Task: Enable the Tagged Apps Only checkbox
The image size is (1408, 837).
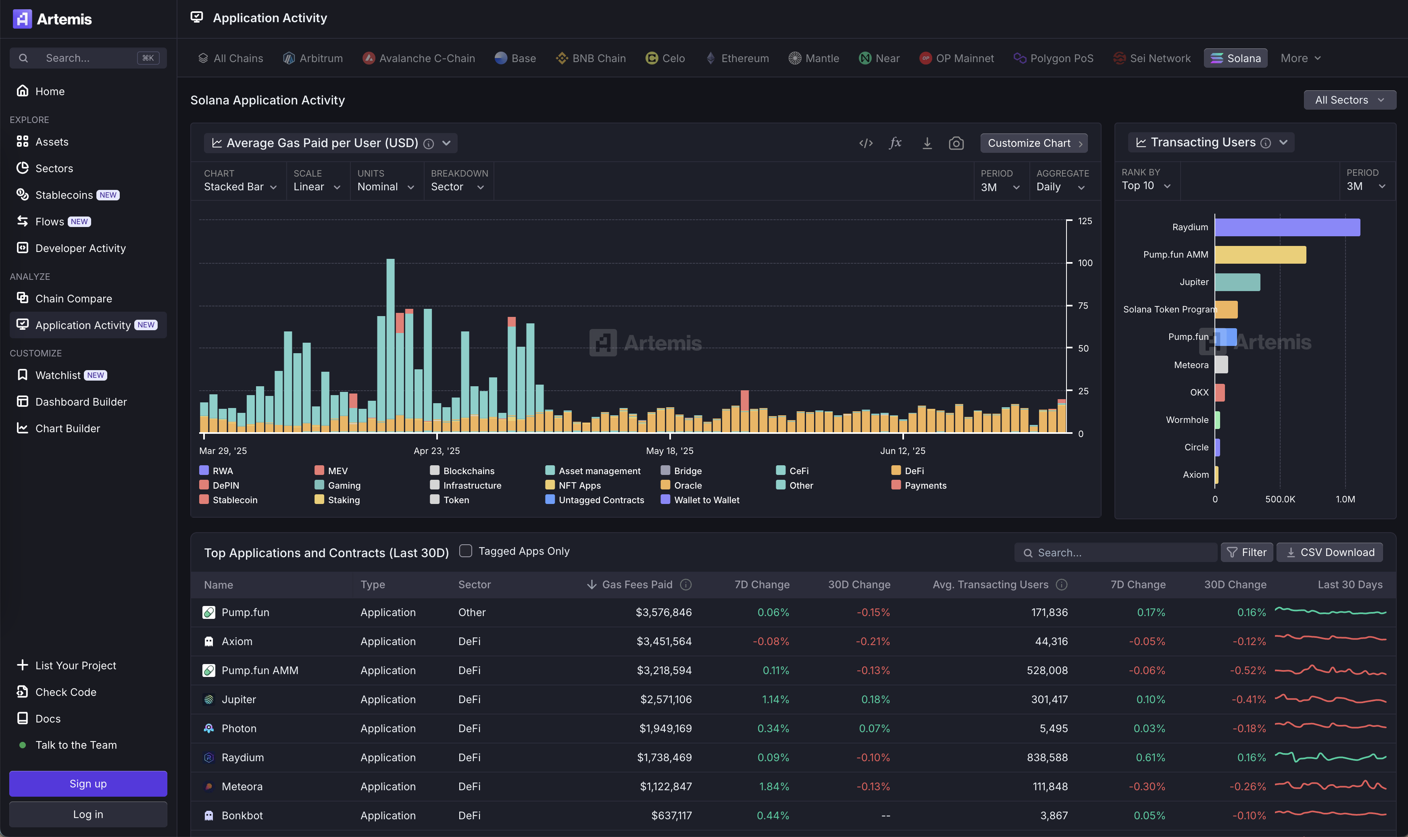Action: 465,550
